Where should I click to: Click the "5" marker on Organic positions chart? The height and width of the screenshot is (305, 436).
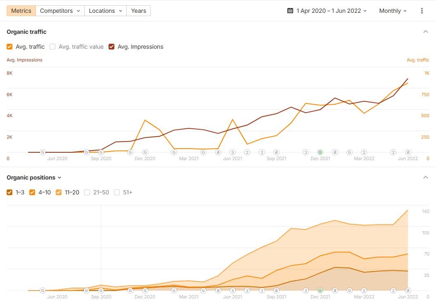coord(232,291)
